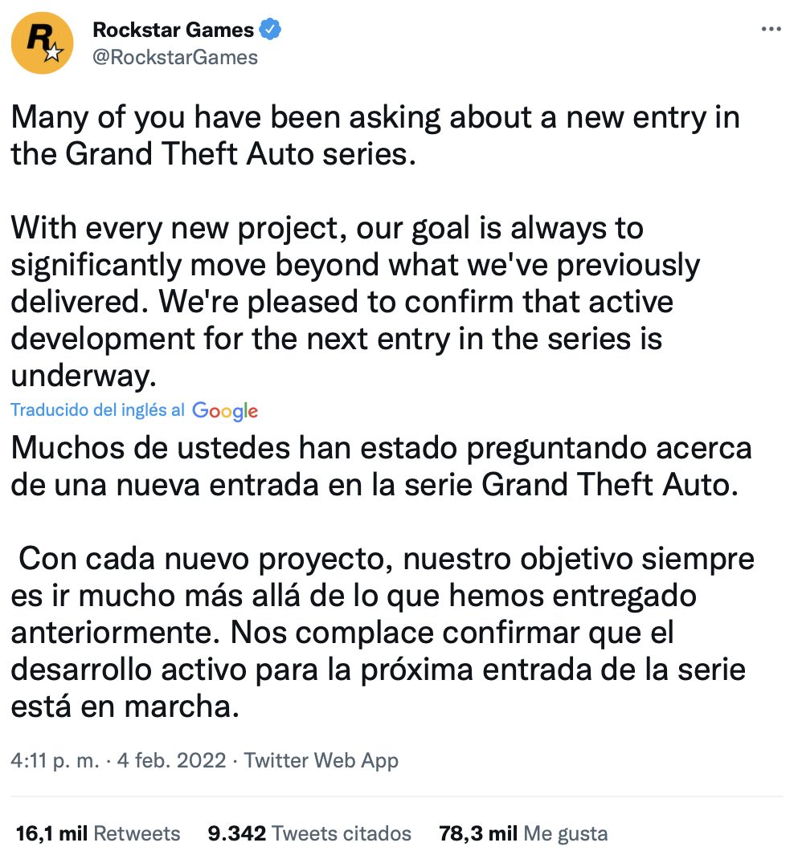The image size is (794, 859).
Task: Click the Spanish paragraph starting "Con cada nuevo proyecto"
Action: coord(383,633)
